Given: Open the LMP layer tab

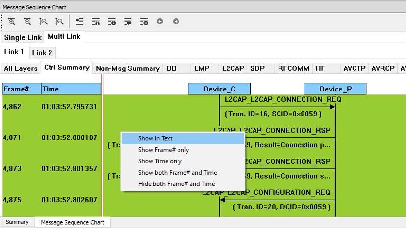Looking at the screenshot, I should coord(204,68).
